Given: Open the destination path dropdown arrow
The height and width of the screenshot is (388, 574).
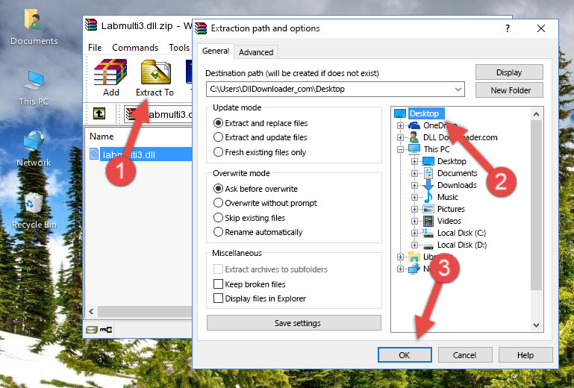Looking at the screenshot, I should pyautogui.click(x=458, y=89).
